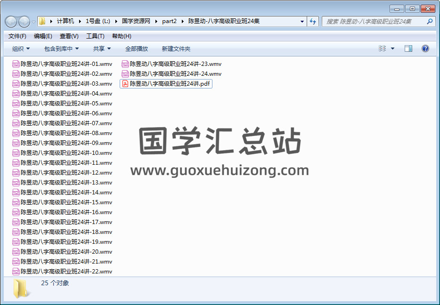This screenshot has height=305, width=440.
Task: Click the folder icon in address bar
Action: pyautogui.click(x=42, y=21)
